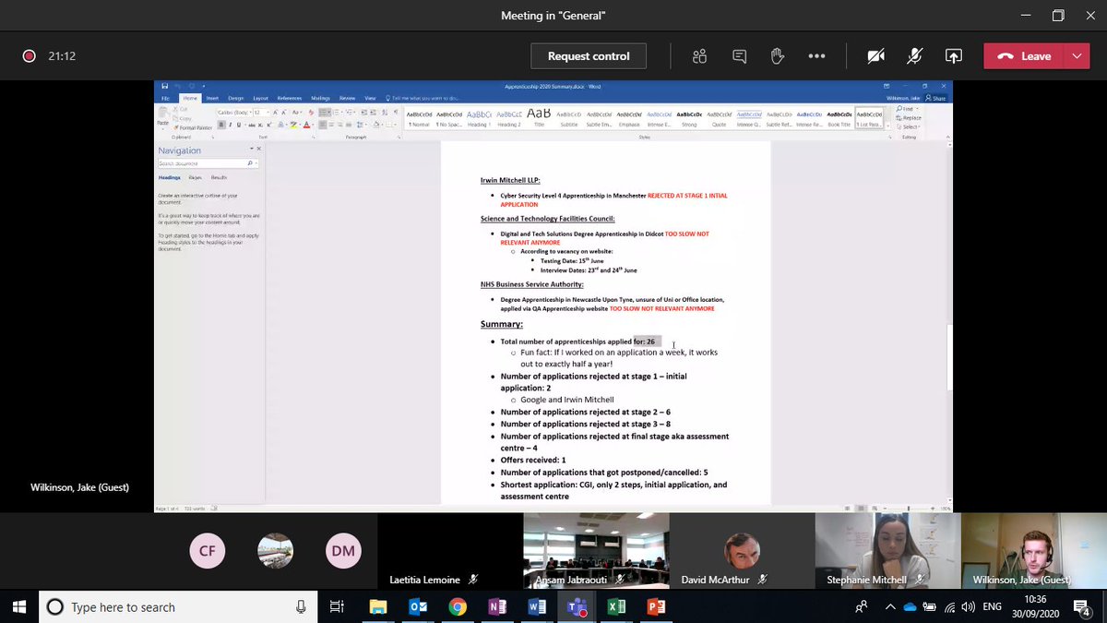1107x623 pixels.
Task: Click the Sort icon in Paragraph group
Action: point(384,113)
